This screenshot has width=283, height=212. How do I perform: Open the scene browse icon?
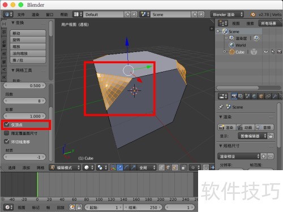coord(145,14)
